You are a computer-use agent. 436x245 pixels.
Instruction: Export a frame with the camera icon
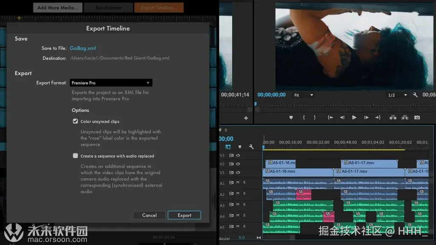click(417, 117)
